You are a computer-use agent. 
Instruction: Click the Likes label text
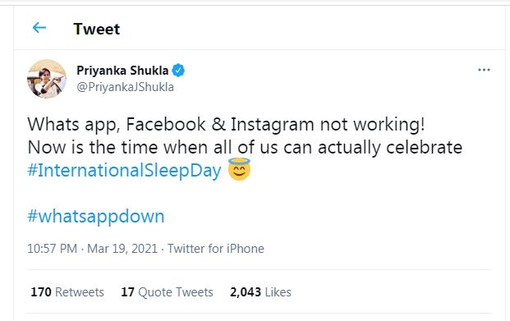[x=278, y=292]
